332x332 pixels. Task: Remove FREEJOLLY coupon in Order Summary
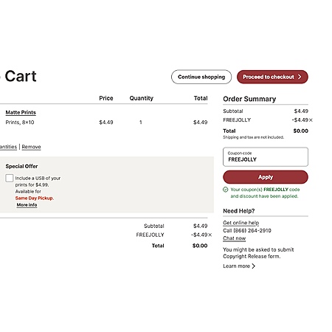coord(311,120)
